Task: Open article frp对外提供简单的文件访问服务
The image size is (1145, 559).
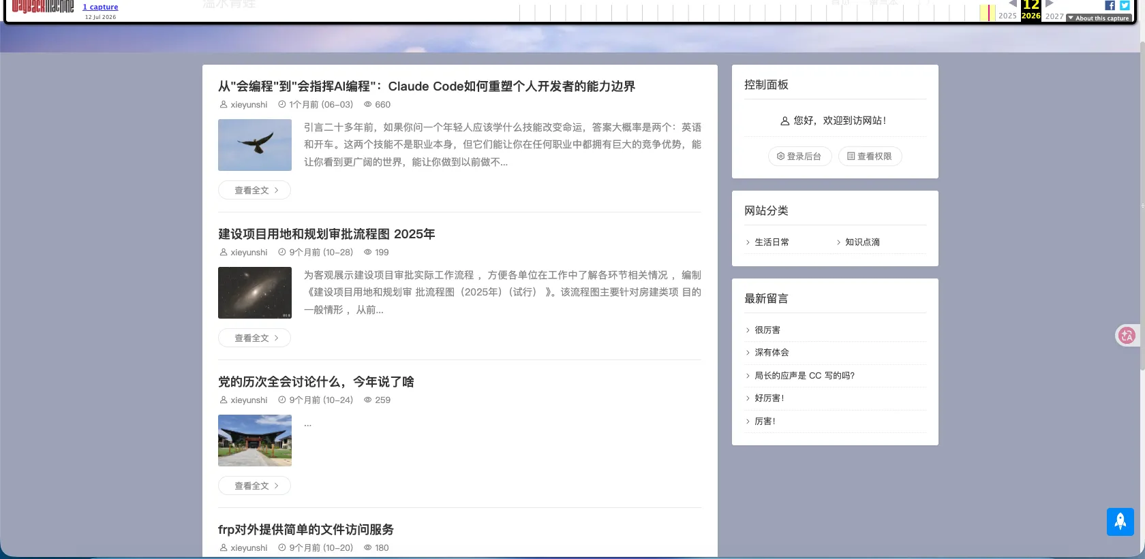Action: [306, 530]
